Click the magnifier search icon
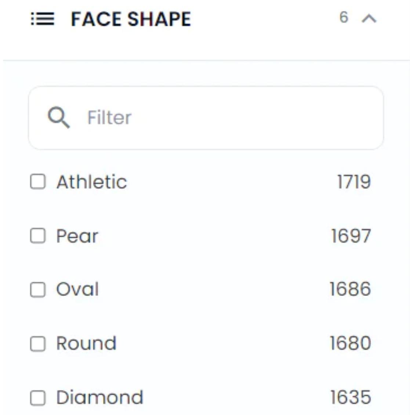The width and height of the screenshot is (410, 415). click(x=58, y=118)
